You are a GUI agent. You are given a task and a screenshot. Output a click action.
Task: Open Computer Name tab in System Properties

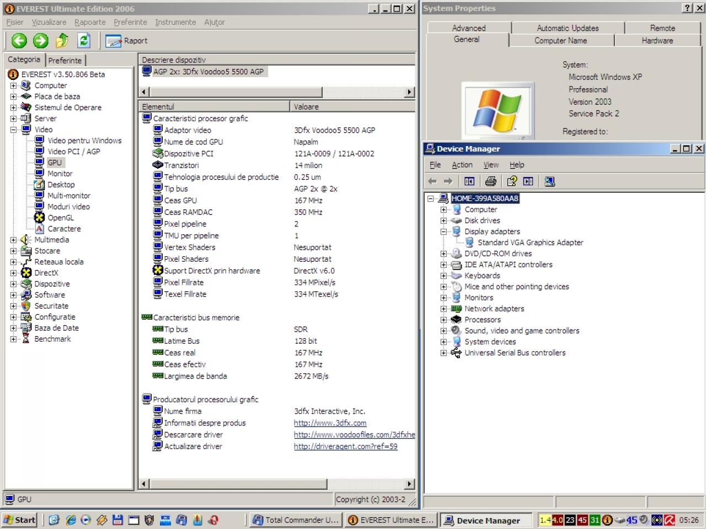point(560,41)
